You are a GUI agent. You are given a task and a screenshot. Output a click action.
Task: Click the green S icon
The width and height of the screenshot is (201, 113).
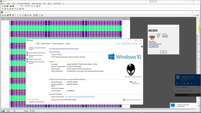click(10, 9)
